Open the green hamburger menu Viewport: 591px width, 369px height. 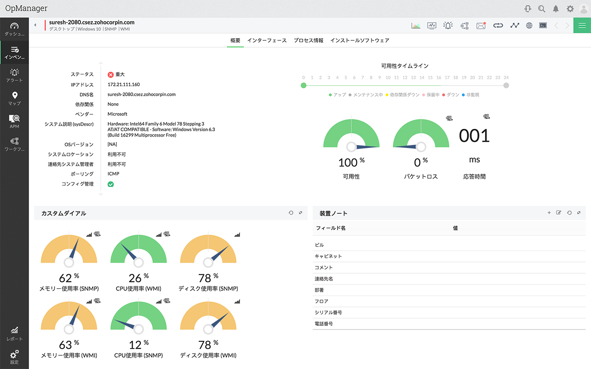click(x=582, y=25)
